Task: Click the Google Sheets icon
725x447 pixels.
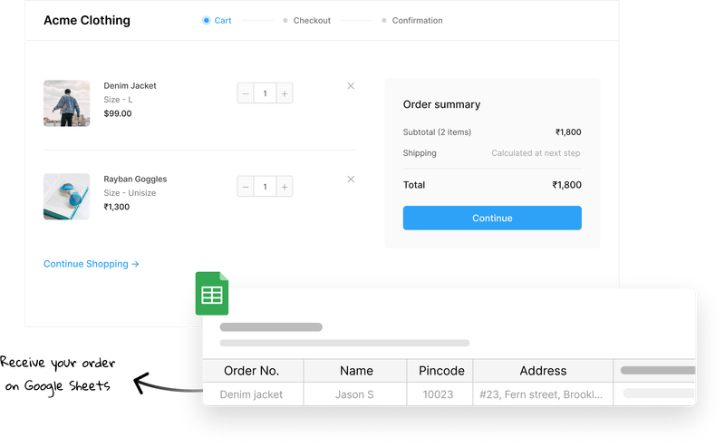Action: pyautogui.click(x=212, y=294)
